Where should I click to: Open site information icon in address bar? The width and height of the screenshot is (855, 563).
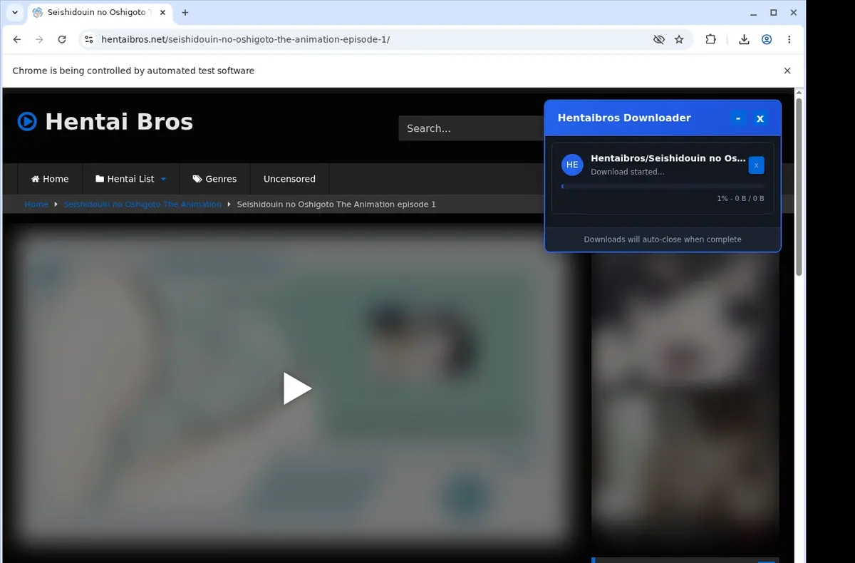pos(88,40)
